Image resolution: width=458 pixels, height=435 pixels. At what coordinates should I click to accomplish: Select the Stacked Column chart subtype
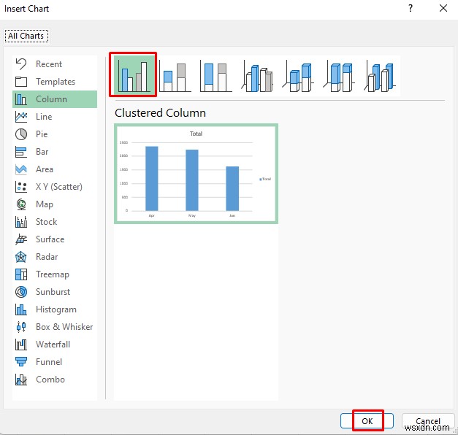[x=175, y=76]
